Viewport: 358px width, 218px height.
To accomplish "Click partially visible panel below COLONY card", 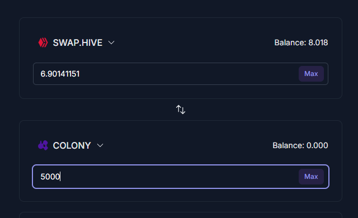I will pyautogui.click(x=181, y=215).
